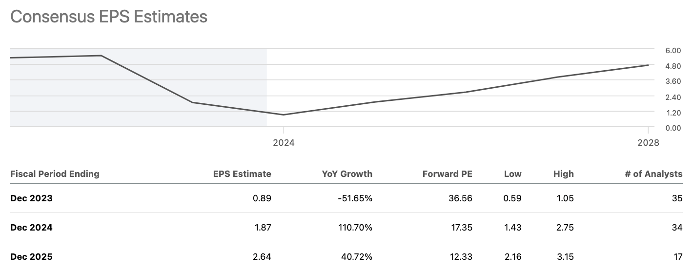Click the 2024 x-axis label
This screenshot has width=694, height=271.
(284, 143)
